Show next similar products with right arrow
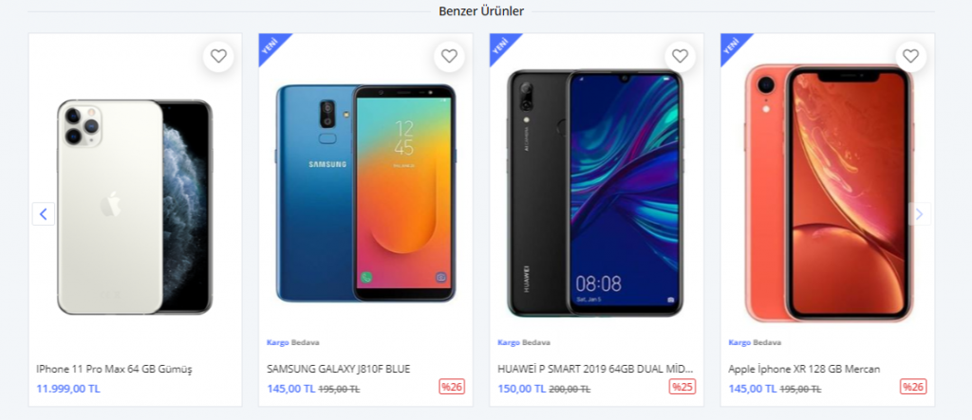972x420 pixels. pyautogui.click(x=919, y=213)
